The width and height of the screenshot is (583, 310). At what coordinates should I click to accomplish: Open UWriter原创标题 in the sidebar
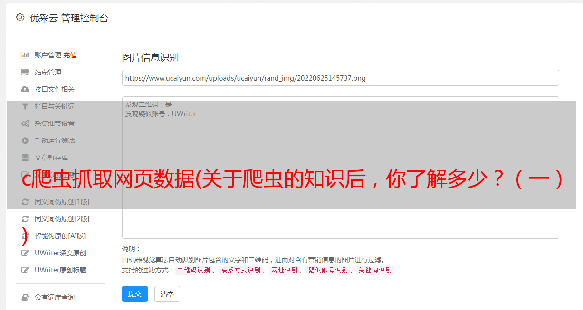60,270
